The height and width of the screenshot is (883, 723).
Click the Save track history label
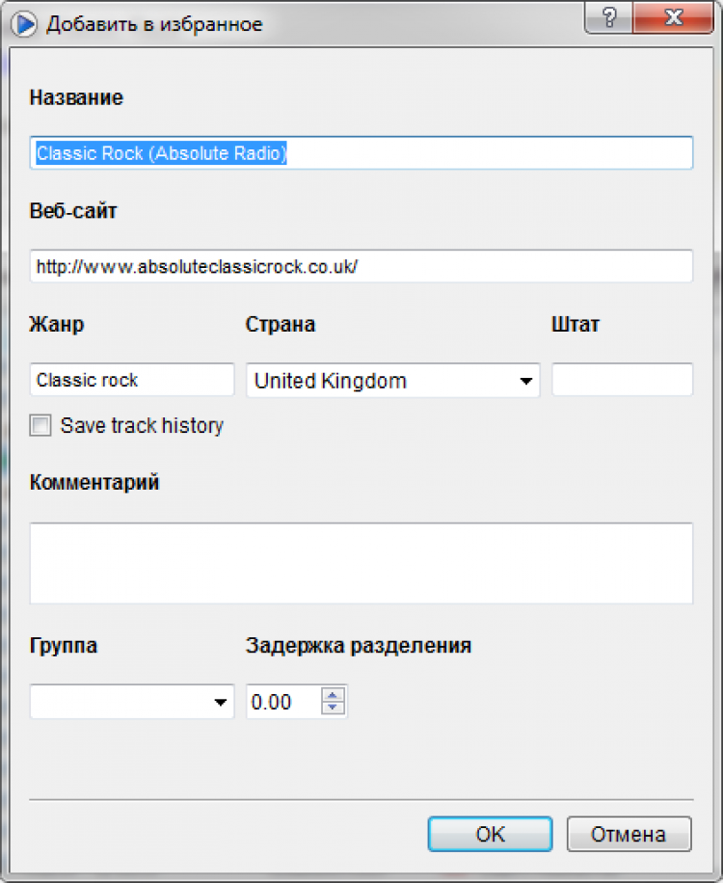tap(142, 425)
